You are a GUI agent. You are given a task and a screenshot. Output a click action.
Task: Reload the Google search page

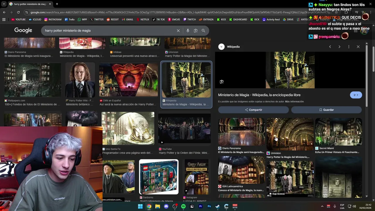pos(18,12)
